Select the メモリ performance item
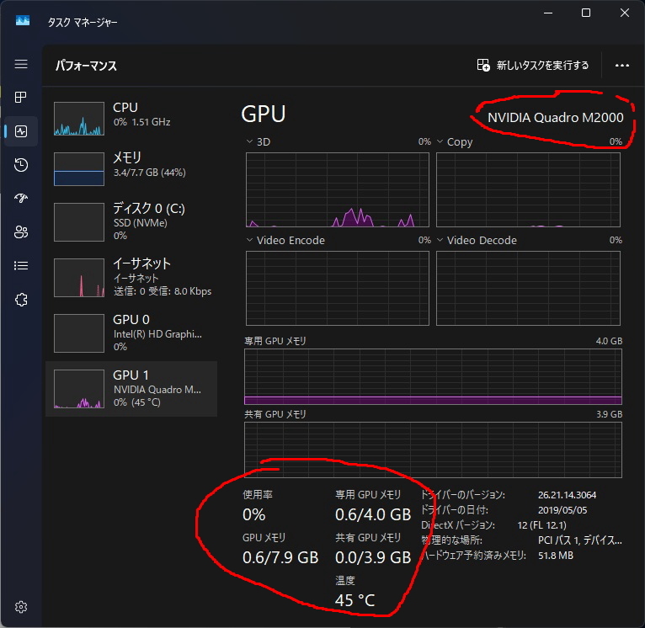The height and width of the screenshot is (628, 645). (131, 169)
